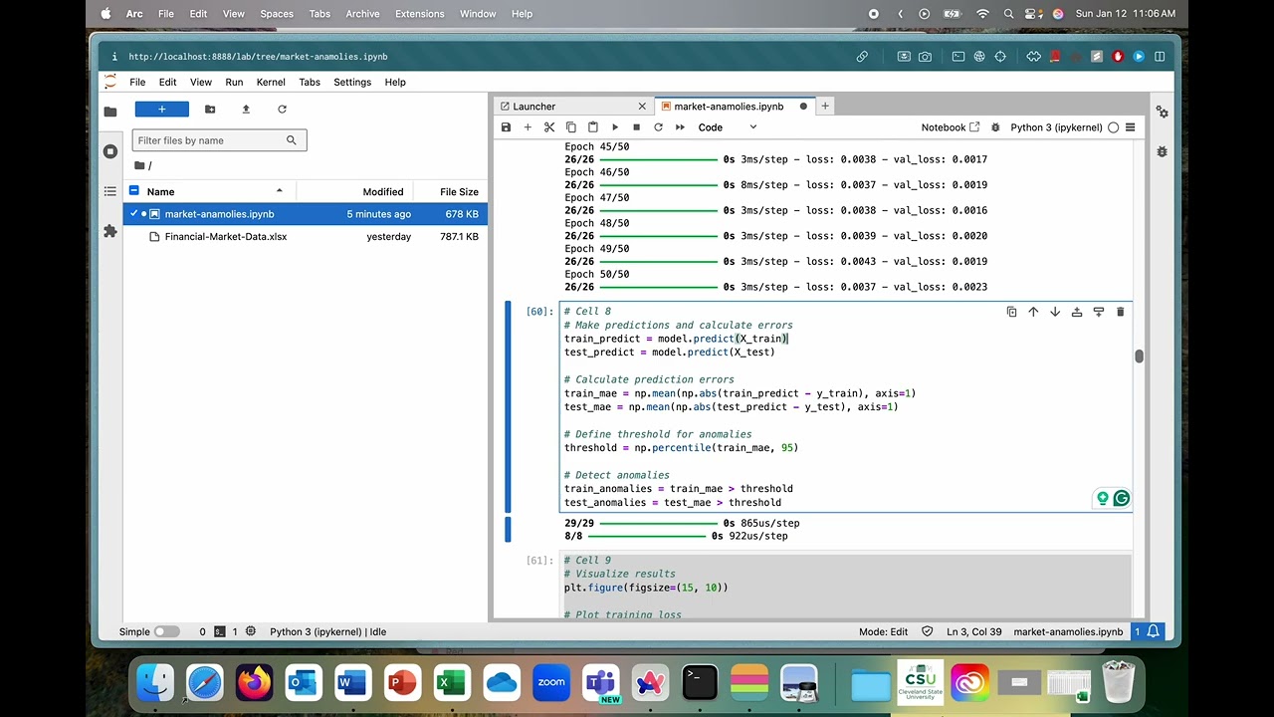
Task: Copy the selected cell from the notebook toolbar
Action: 571,127
